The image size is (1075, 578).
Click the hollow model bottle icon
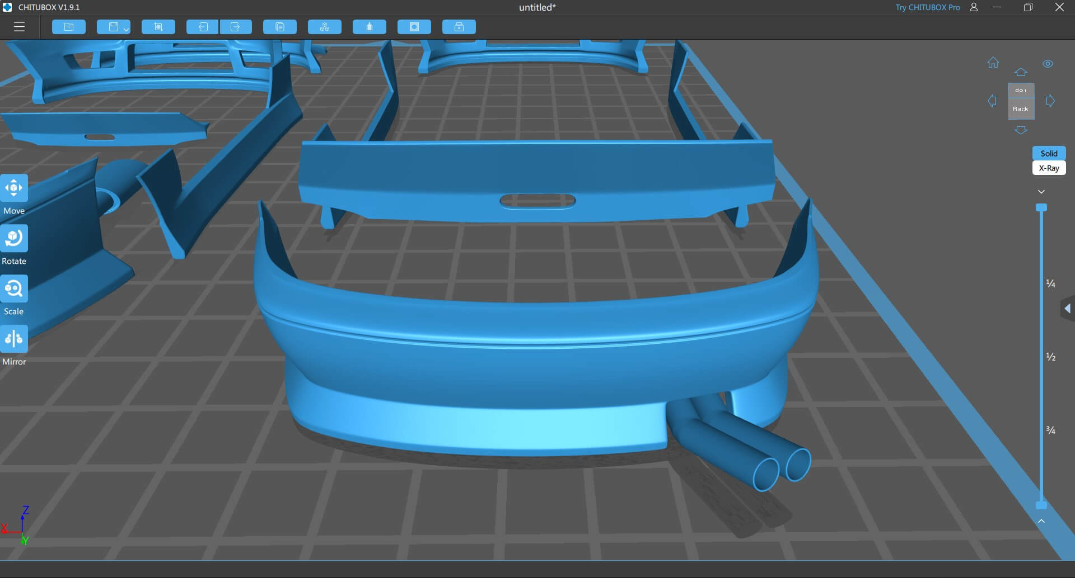[x=370, y=27]
